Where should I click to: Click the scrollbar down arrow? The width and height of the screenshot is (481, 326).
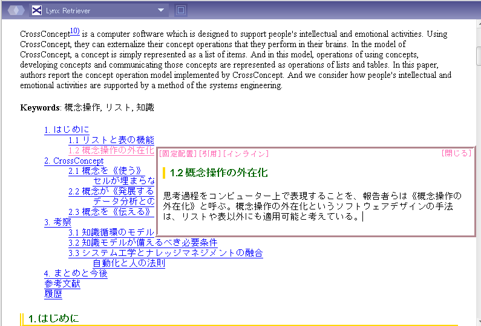(479, 322)
